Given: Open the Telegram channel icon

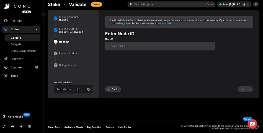Looking at the screenshot, I should [21, 126].
